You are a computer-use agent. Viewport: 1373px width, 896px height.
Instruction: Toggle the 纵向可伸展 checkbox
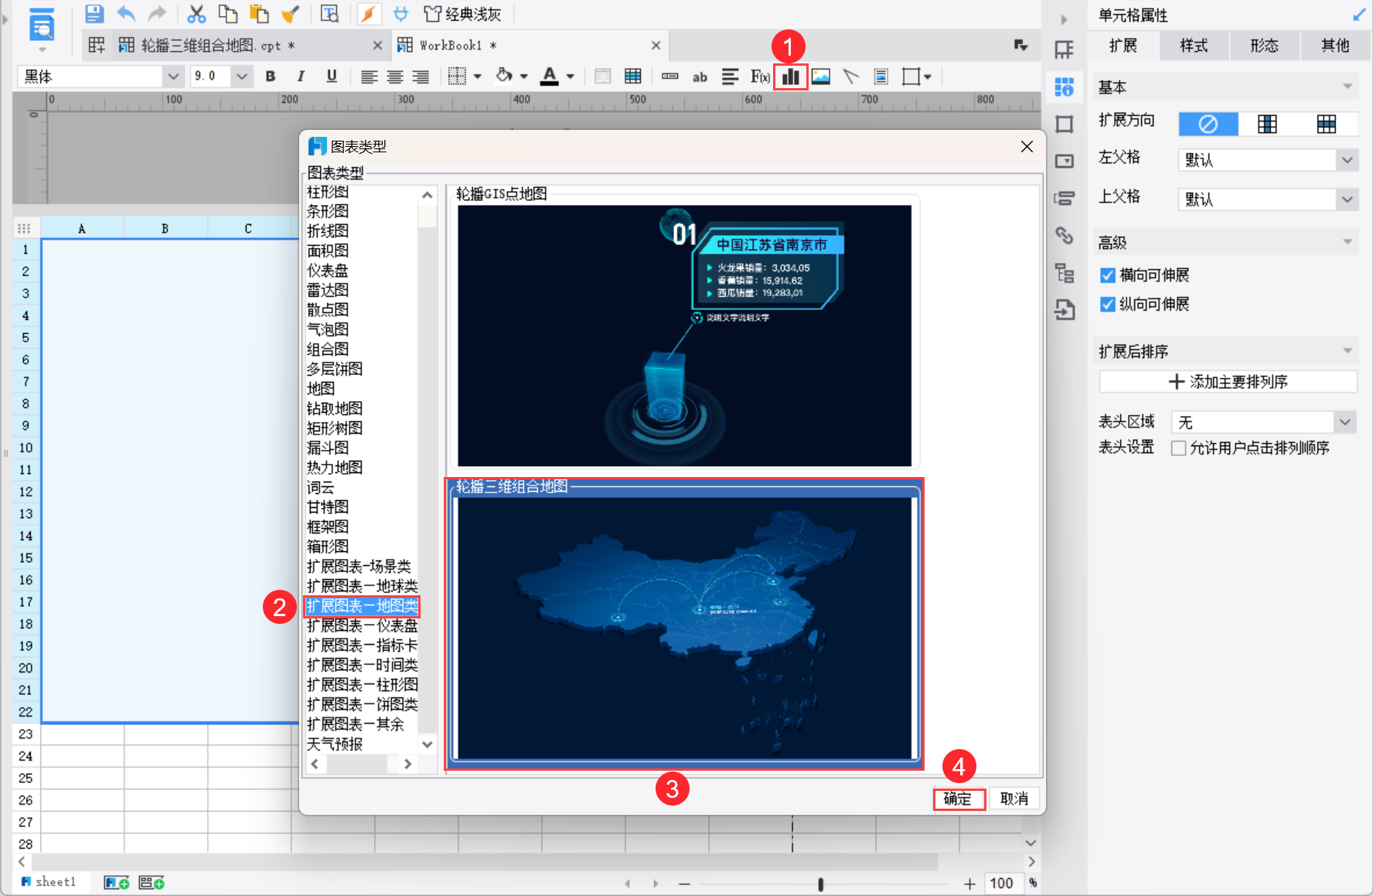click(1108, 305)
